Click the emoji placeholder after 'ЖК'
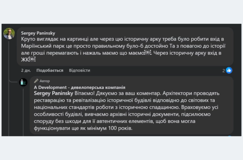This screenshot has width=243, height=160. pyautogui.click(x=33, y=59)
